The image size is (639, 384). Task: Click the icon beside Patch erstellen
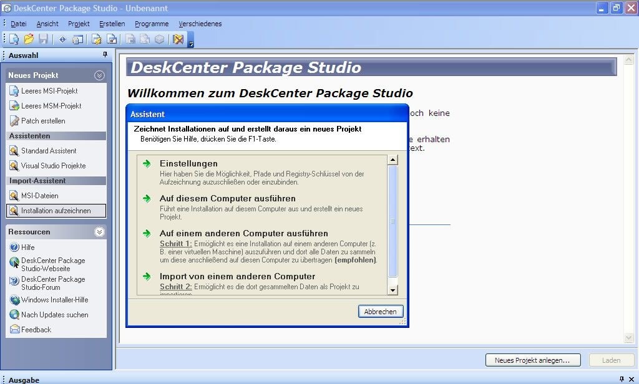(x=14, y=121)
